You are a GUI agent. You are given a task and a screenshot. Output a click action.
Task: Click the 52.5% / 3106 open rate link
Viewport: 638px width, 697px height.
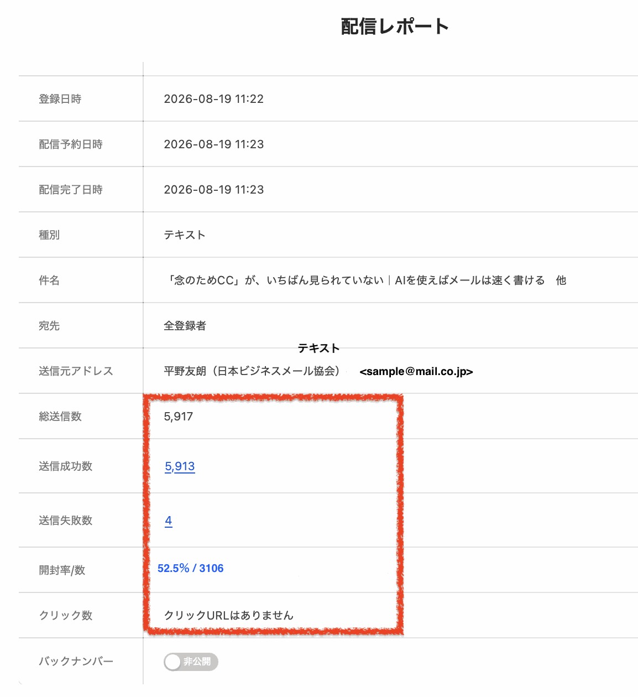click(x=190, y=568)
